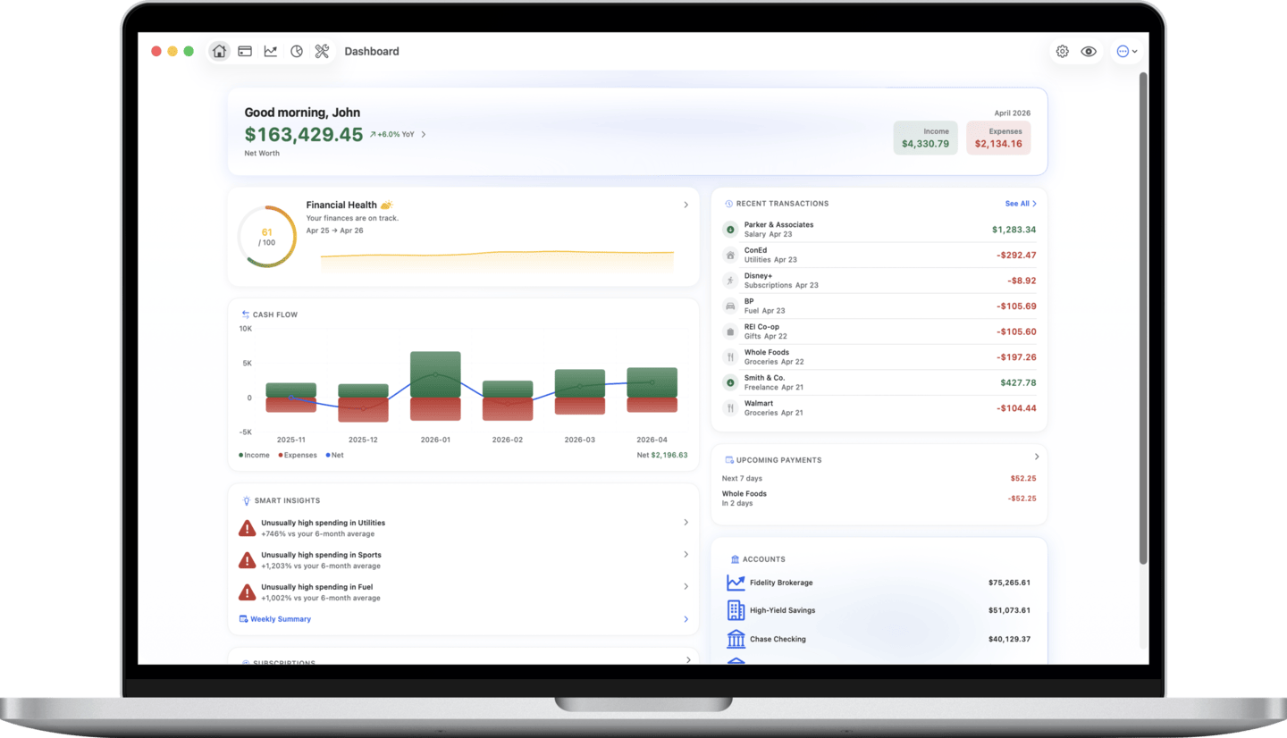Viewport: 1287px width, 738px height.
Task: Select Fidelity Brokerage $75,265.61 balance
Action: click(1009, 583)
